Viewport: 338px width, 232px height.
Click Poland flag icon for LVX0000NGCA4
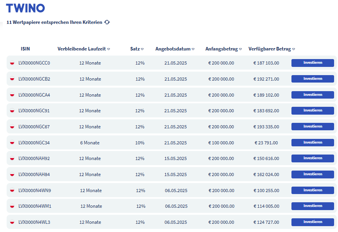coord(12,95)
